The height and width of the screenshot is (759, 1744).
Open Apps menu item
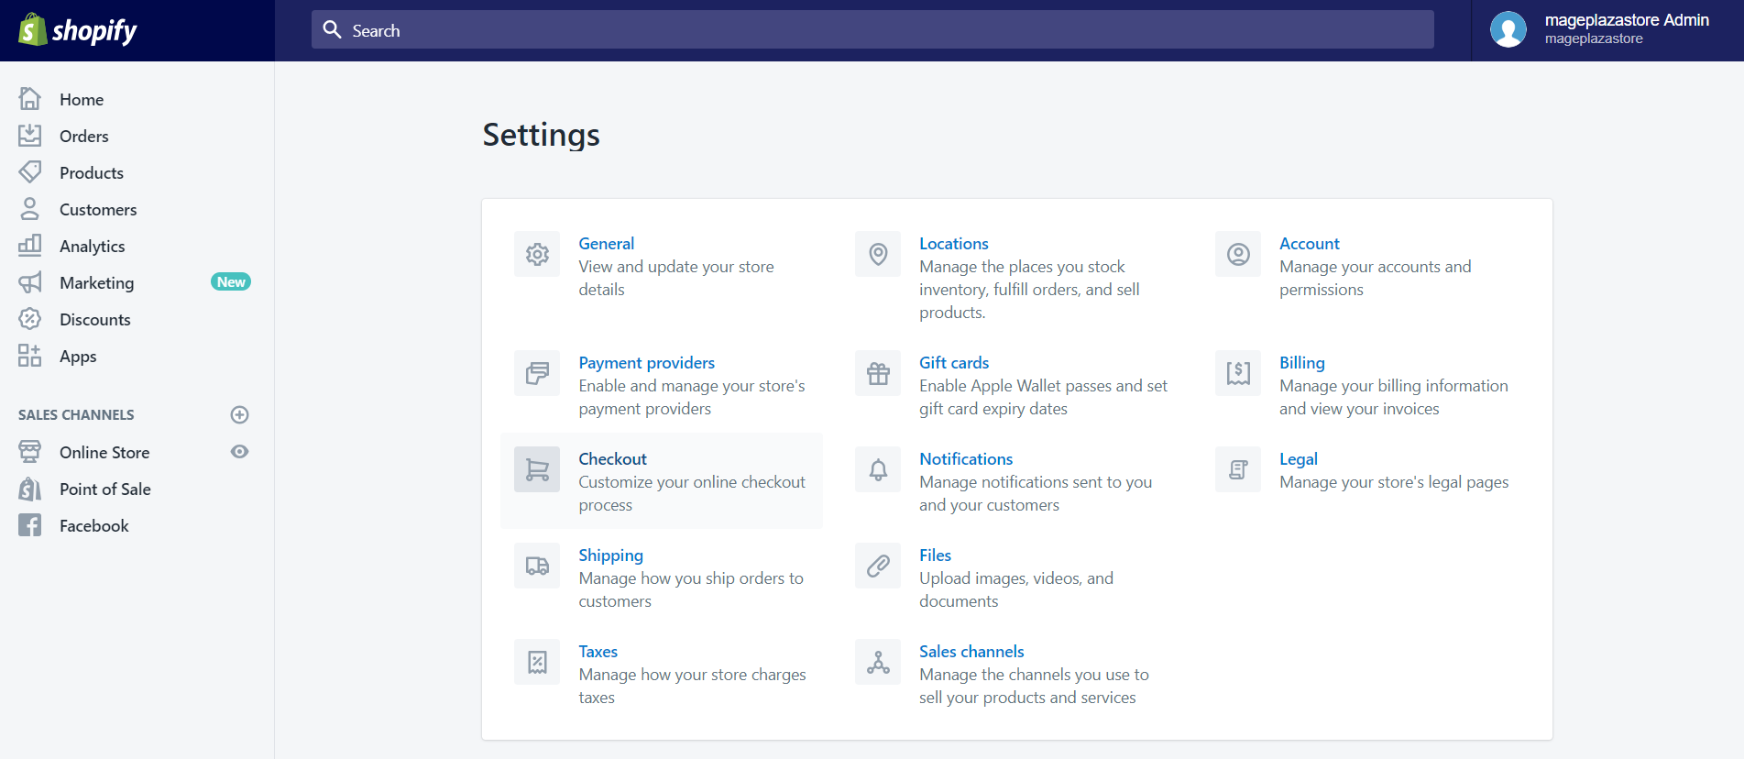(78, 356)
